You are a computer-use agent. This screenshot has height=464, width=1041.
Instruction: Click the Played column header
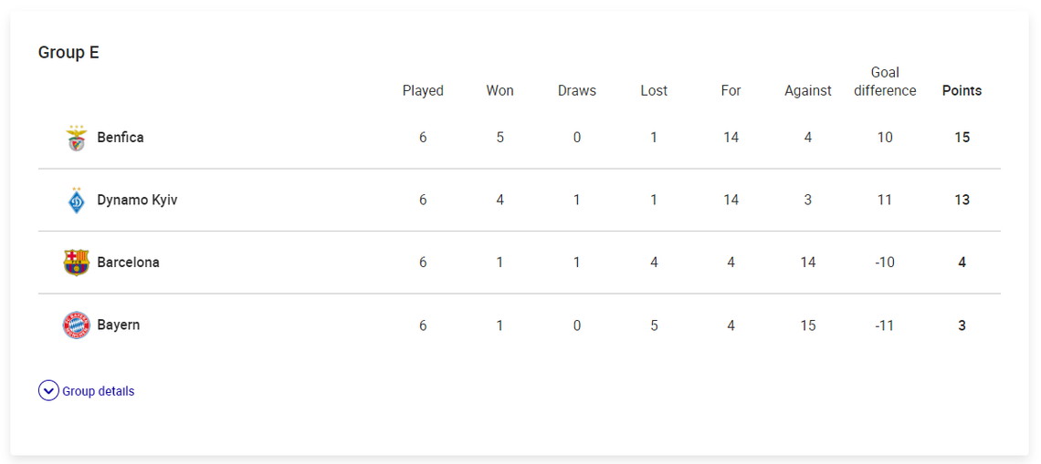point(423,91)
